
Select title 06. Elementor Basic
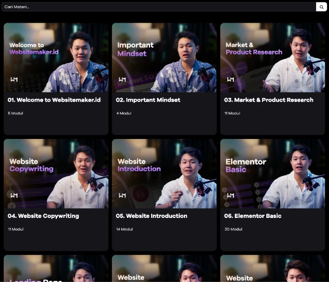252,216
